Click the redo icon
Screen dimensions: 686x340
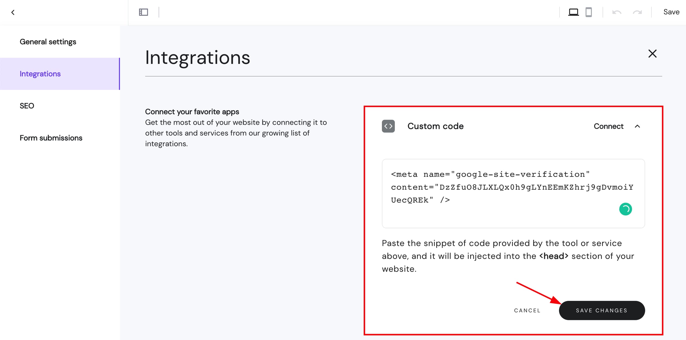pos(637,12)
